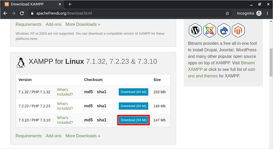Reload the page using the refresh icon
Viewport: 273px width, 149px height.
coord(22,13)
